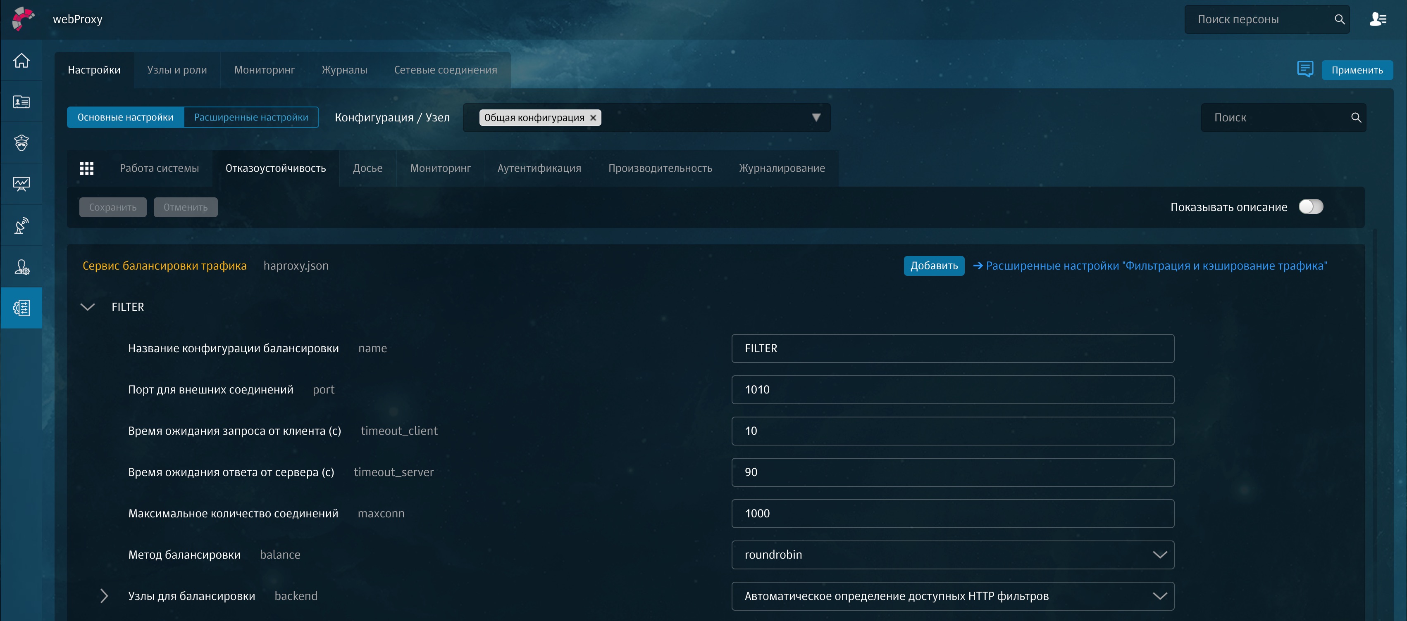Click the home icon in sidebar
The width and height of the screenshot is (1407, 621).
coord(21,61)
